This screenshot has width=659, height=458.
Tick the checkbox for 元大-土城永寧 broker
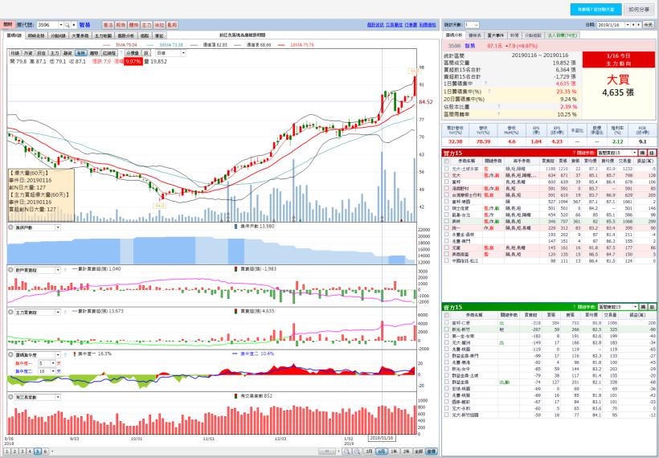coord(447,167)
